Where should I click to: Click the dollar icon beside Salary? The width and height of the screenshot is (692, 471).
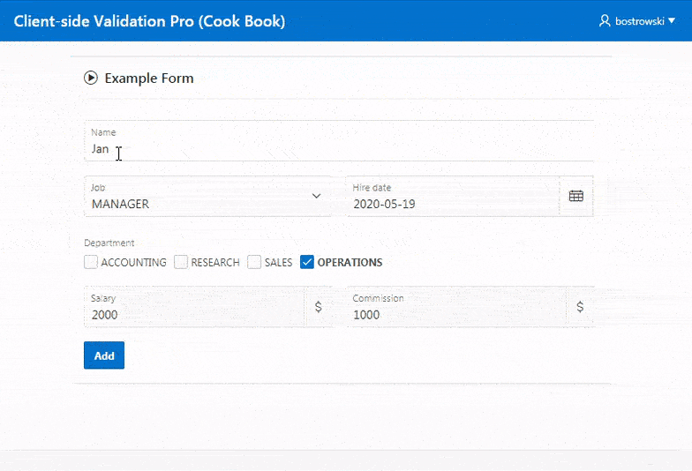pyautogui.click(x=318, y=307)
